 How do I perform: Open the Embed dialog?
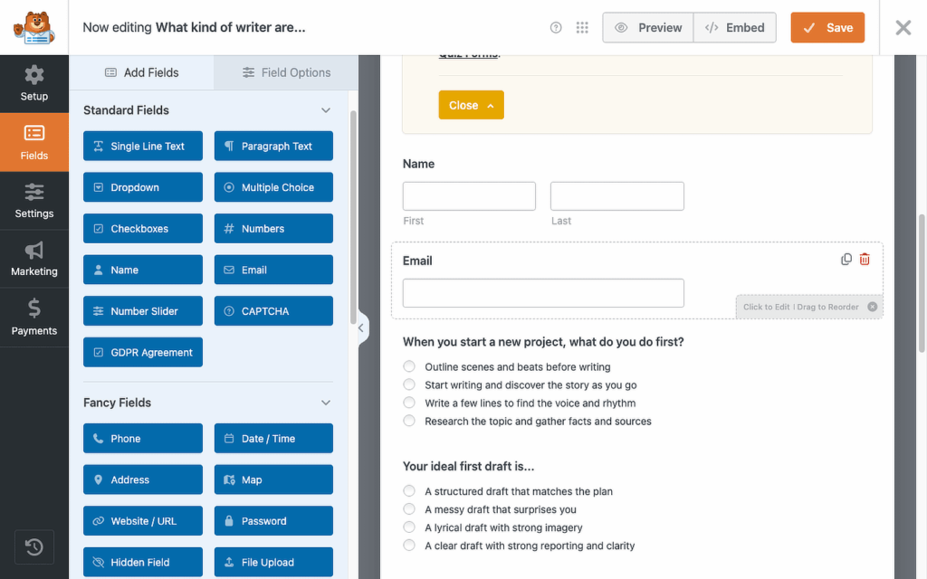coord(735,28)
